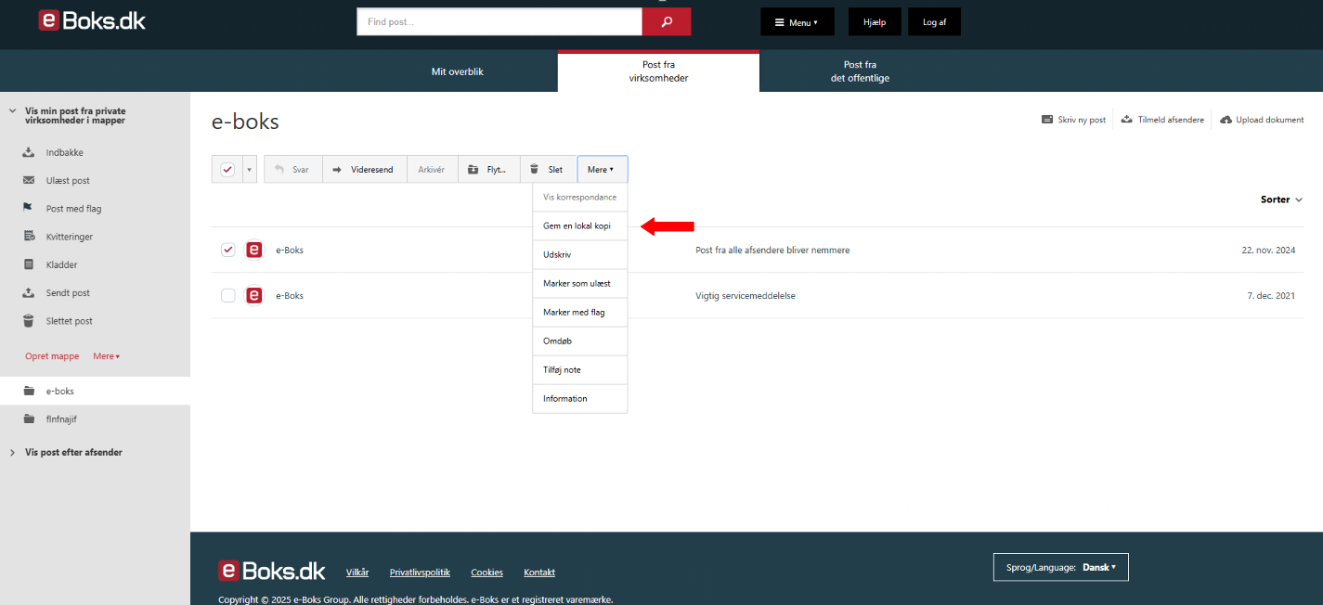The image size is (1323, 605).
Task: Click the Svar reply button
Action: click(x=293, y=169)
